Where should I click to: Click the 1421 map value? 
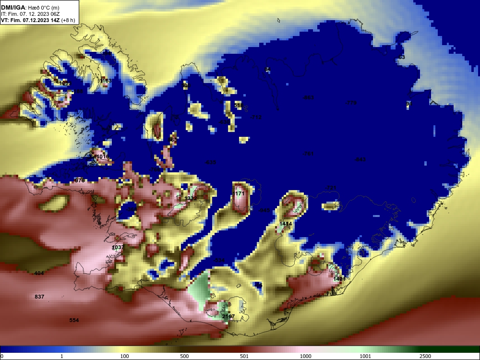[x=339, y=279]
